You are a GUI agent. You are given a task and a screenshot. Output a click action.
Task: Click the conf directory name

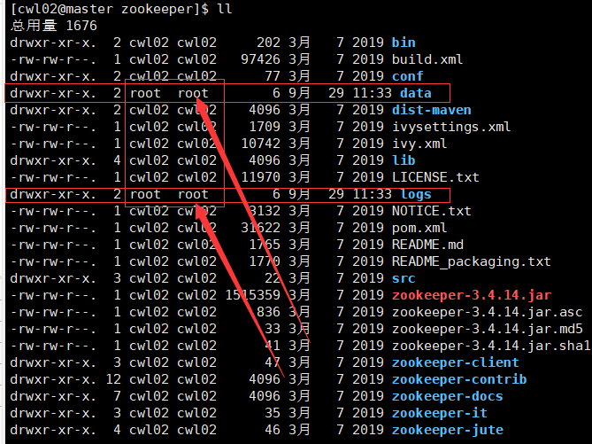pos(407,76)
